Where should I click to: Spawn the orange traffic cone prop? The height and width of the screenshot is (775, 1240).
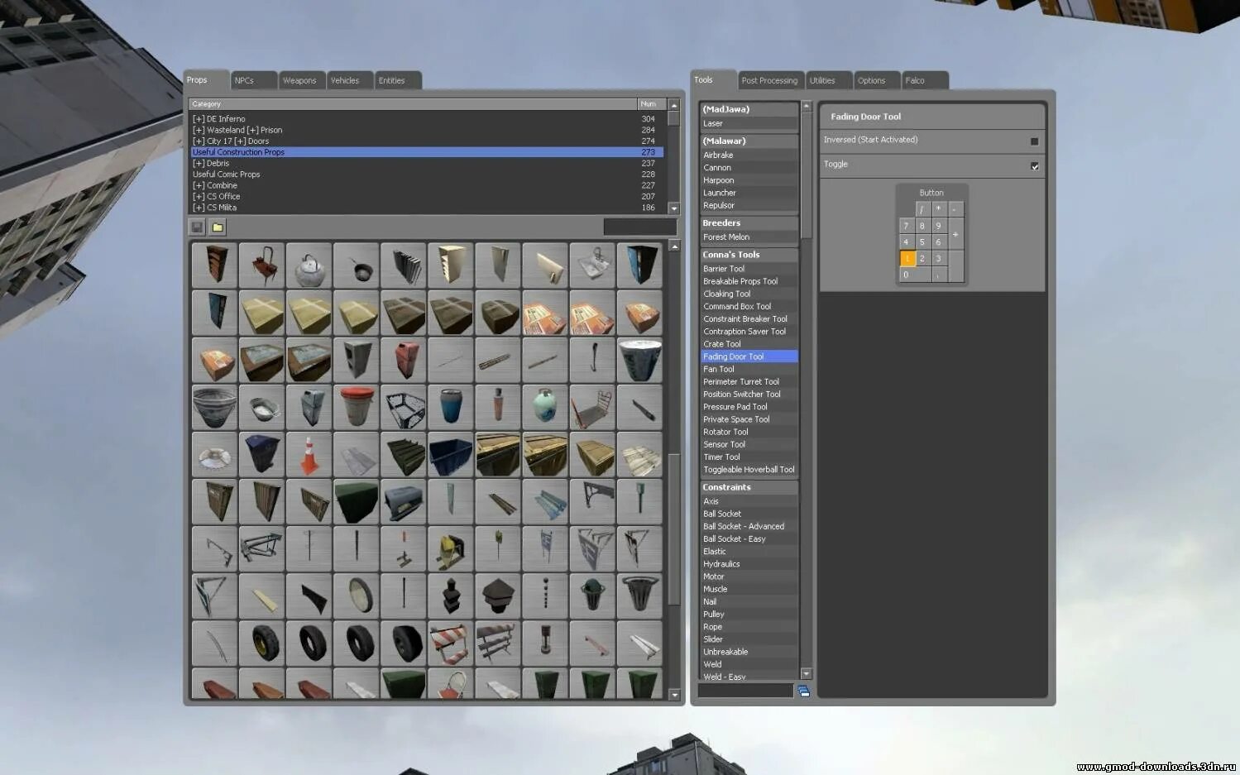(x=309, y=455)
